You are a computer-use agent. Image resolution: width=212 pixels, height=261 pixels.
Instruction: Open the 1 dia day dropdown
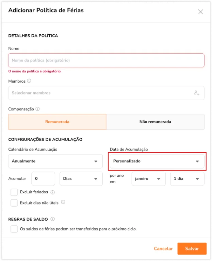[x=187, y=179]
